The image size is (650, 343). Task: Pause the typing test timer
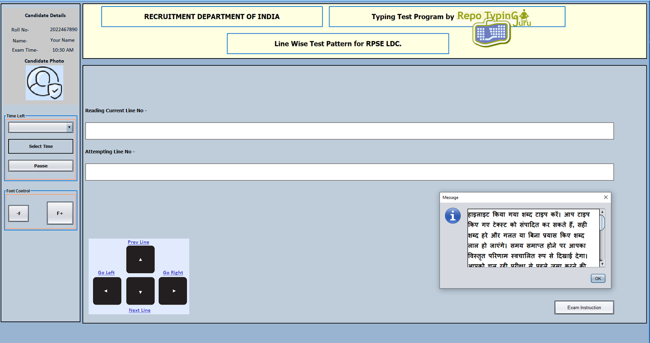click(x=41, y=166)
